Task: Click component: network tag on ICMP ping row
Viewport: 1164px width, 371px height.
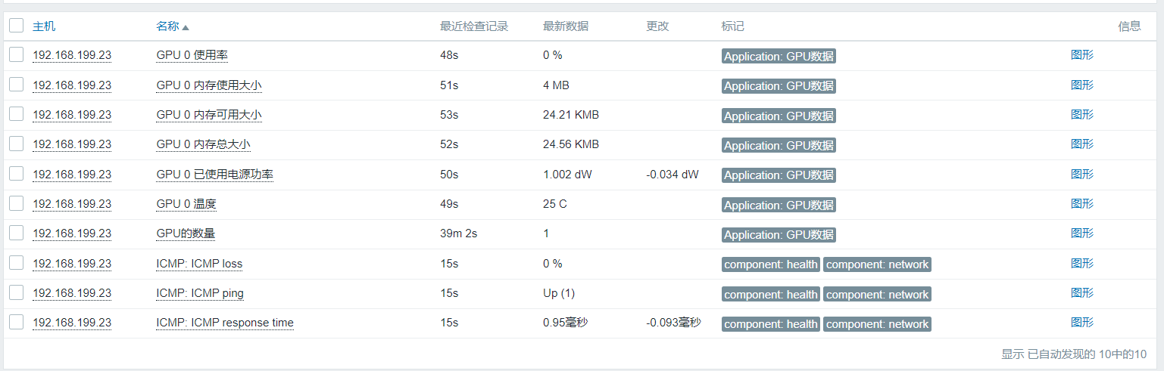Action: pyautogui.click(x=877, y=295)
